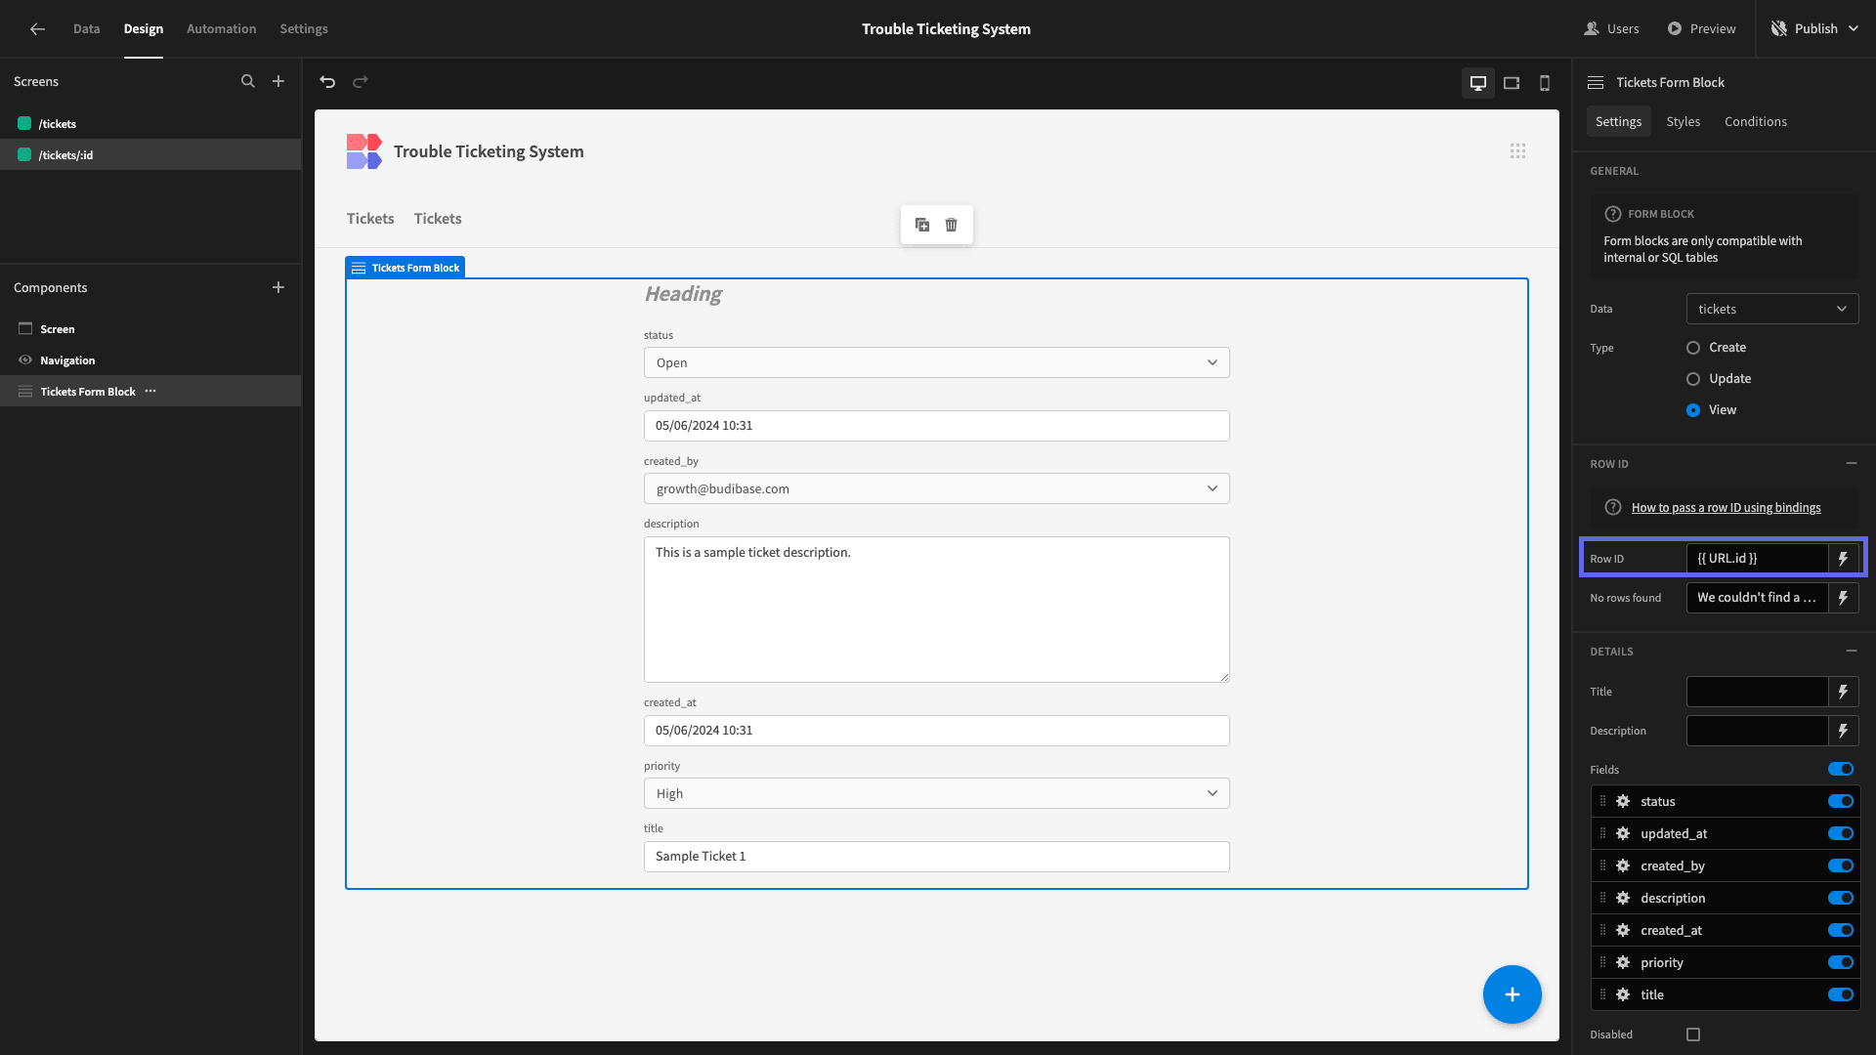The width and height of the screenshot is (1876, 1055).
Task: Open the Tickets Form Block options ellipsis
Action: 150,391
